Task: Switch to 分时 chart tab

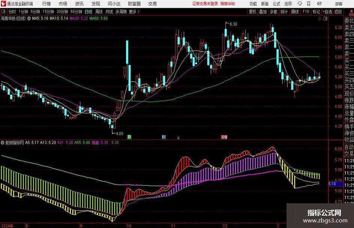Action: [12, 12]
